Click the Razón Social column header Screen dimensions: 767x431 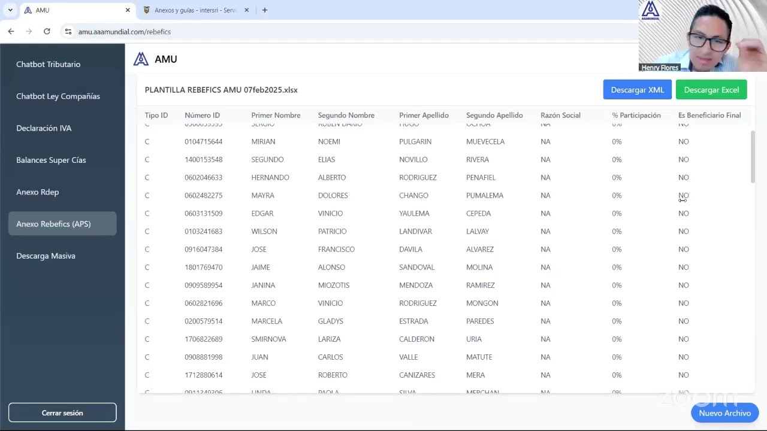(560, 115)
